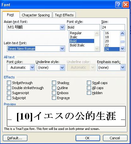The image size is (131, 144).
Task: Toggle the Hidden checkbox
Action: tap(89, 93)
